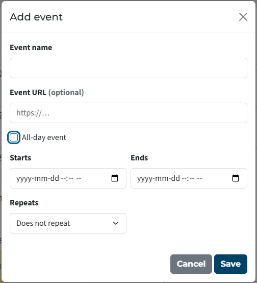Select the AM/PM segment in Starts field
This screenshot has height=283, width=257.
79,178
